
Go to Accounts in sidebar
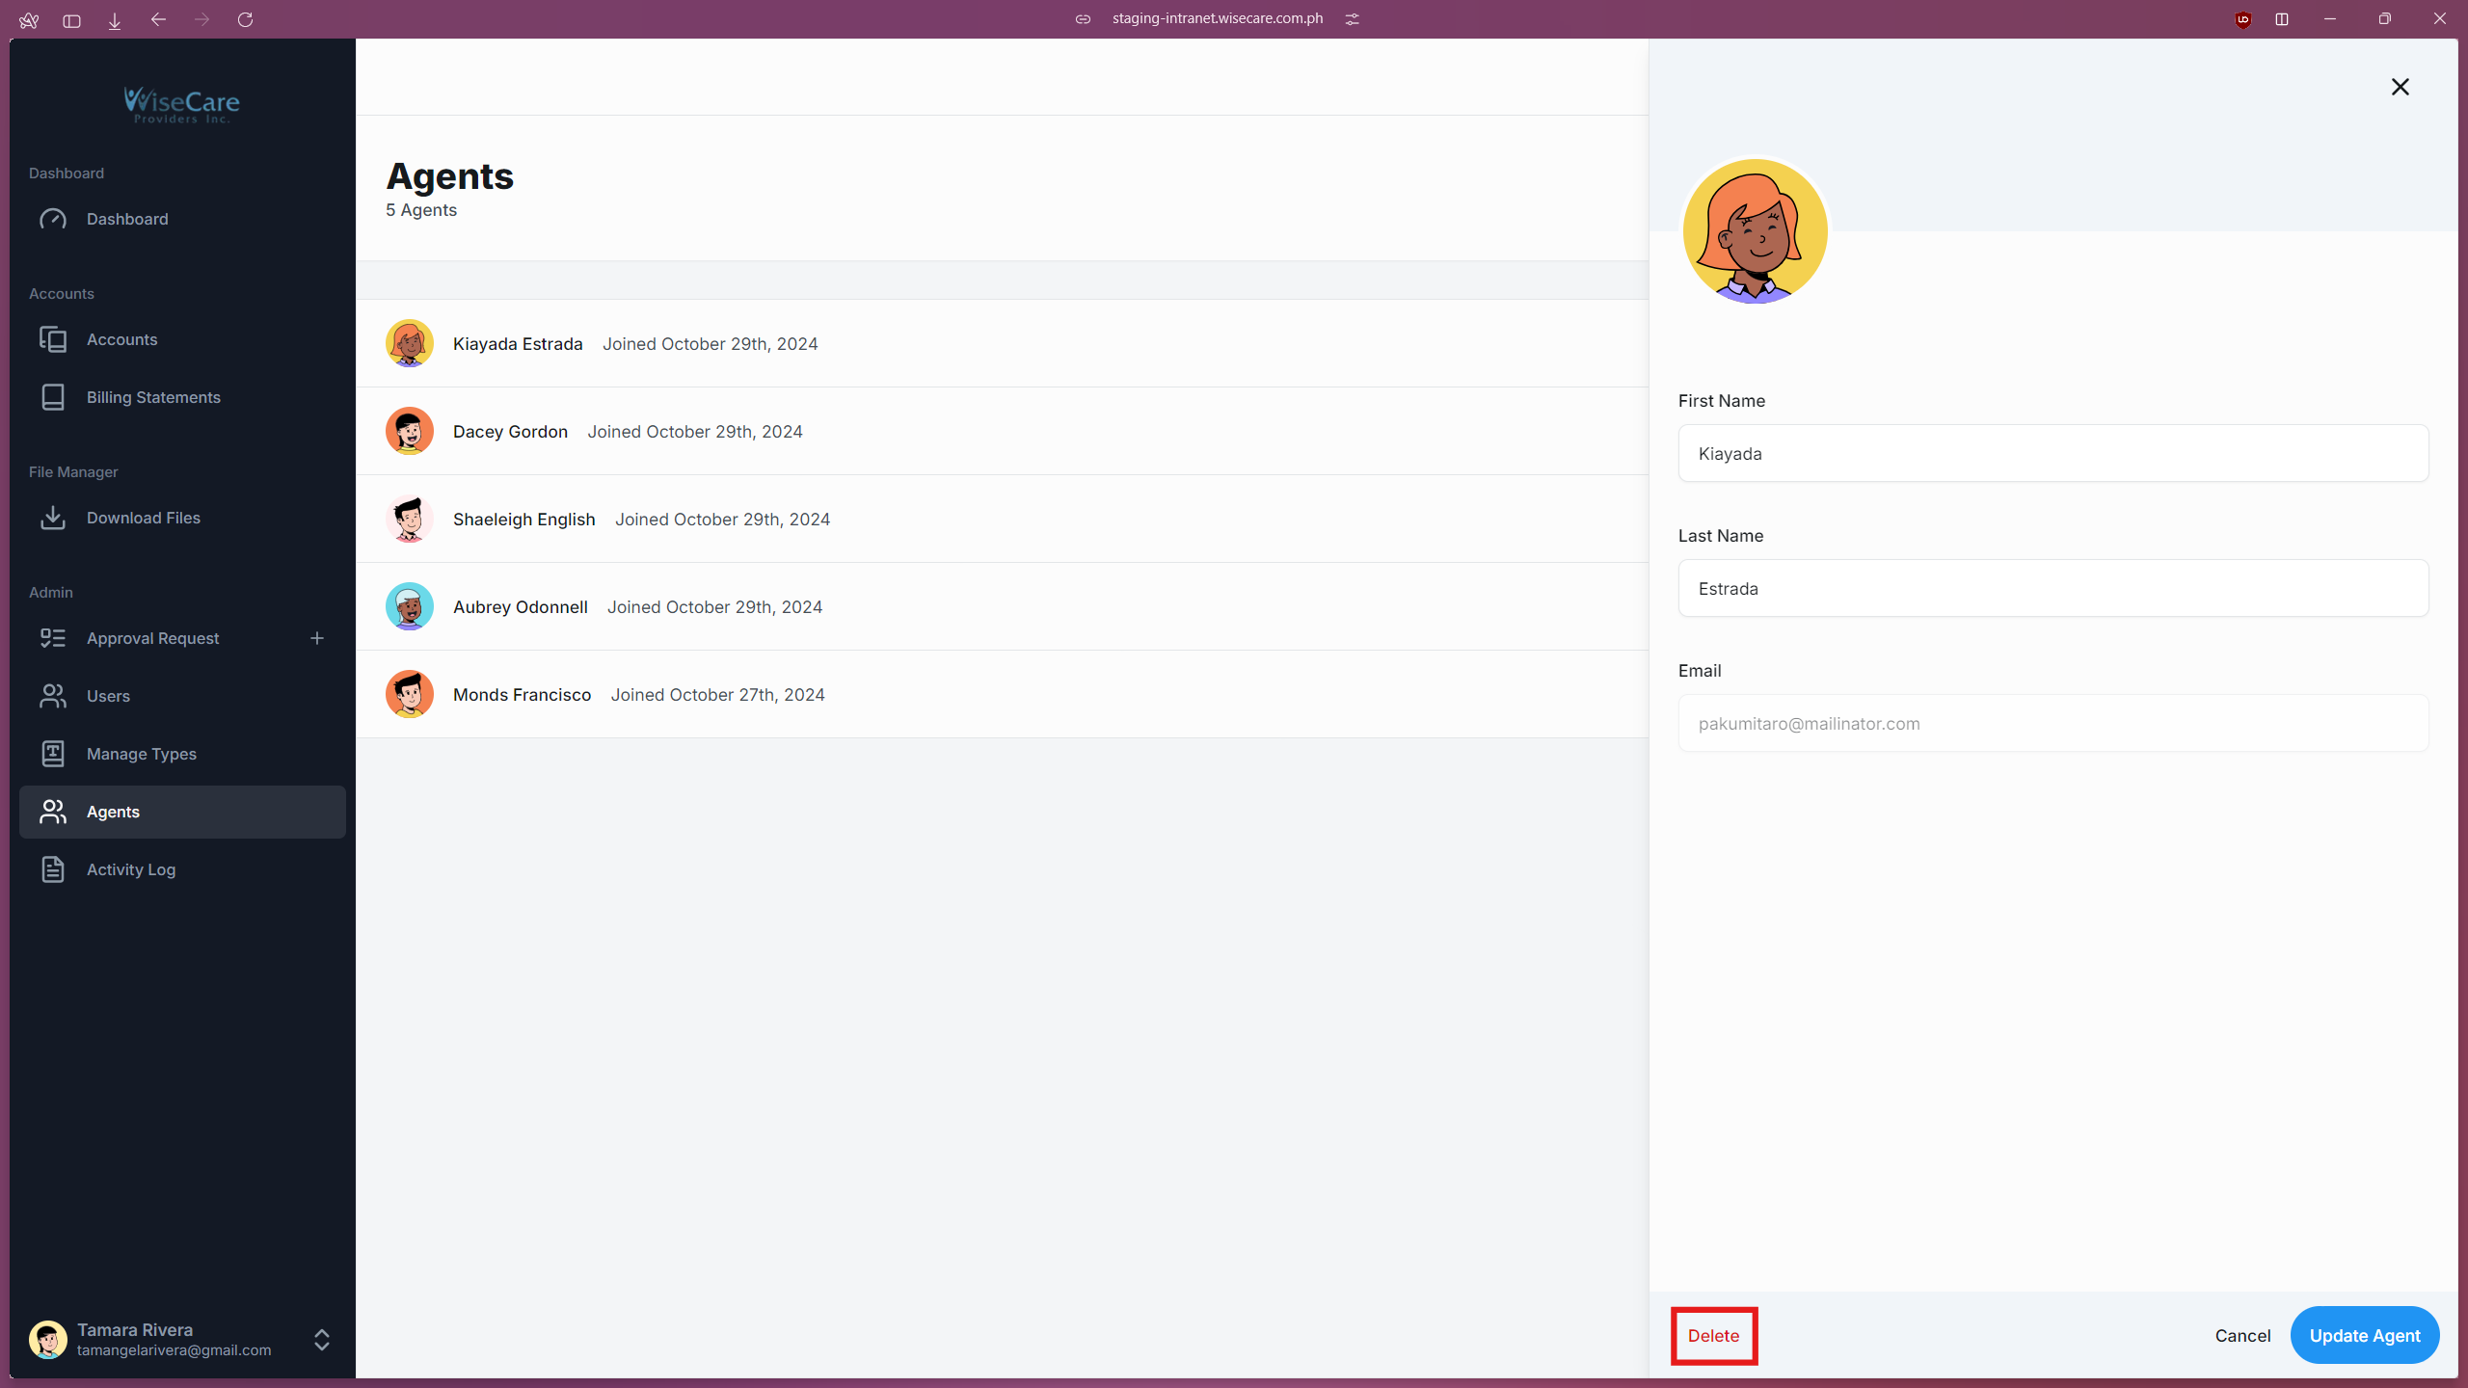(121, 339)
